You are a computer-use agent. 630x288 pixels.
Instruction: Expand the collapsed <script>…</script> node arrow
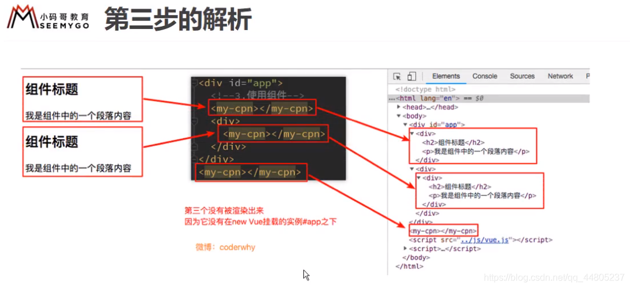(x=405, y=249)
